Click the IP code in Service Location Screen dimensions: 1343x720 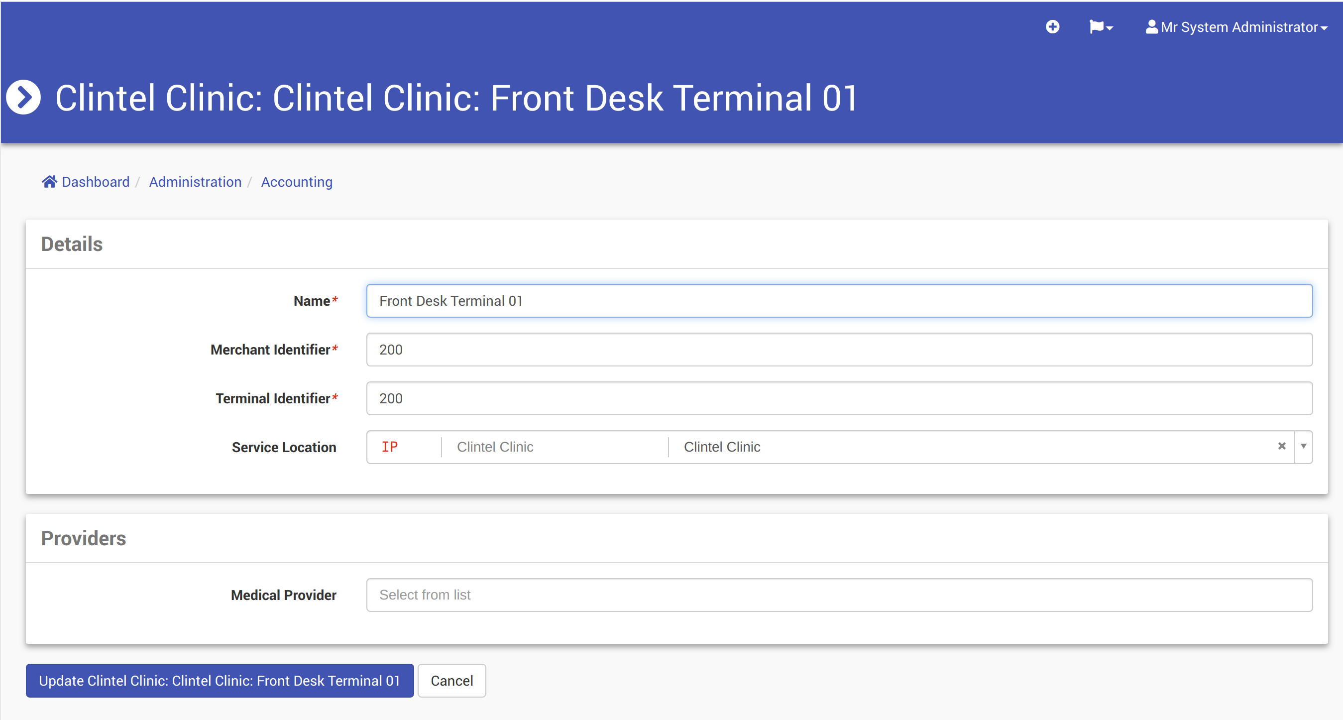(389, 447)
